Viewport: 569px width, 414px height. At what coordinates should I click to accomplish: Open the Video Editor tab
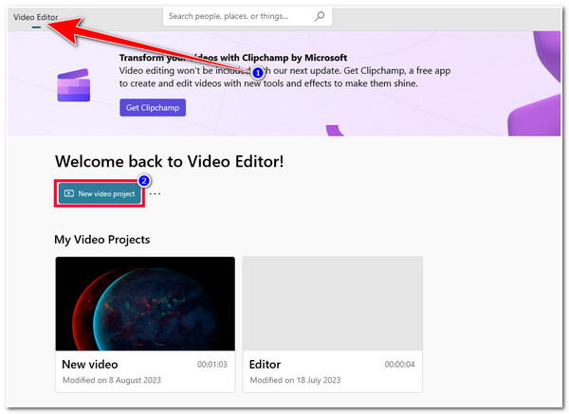coord(36,17)
